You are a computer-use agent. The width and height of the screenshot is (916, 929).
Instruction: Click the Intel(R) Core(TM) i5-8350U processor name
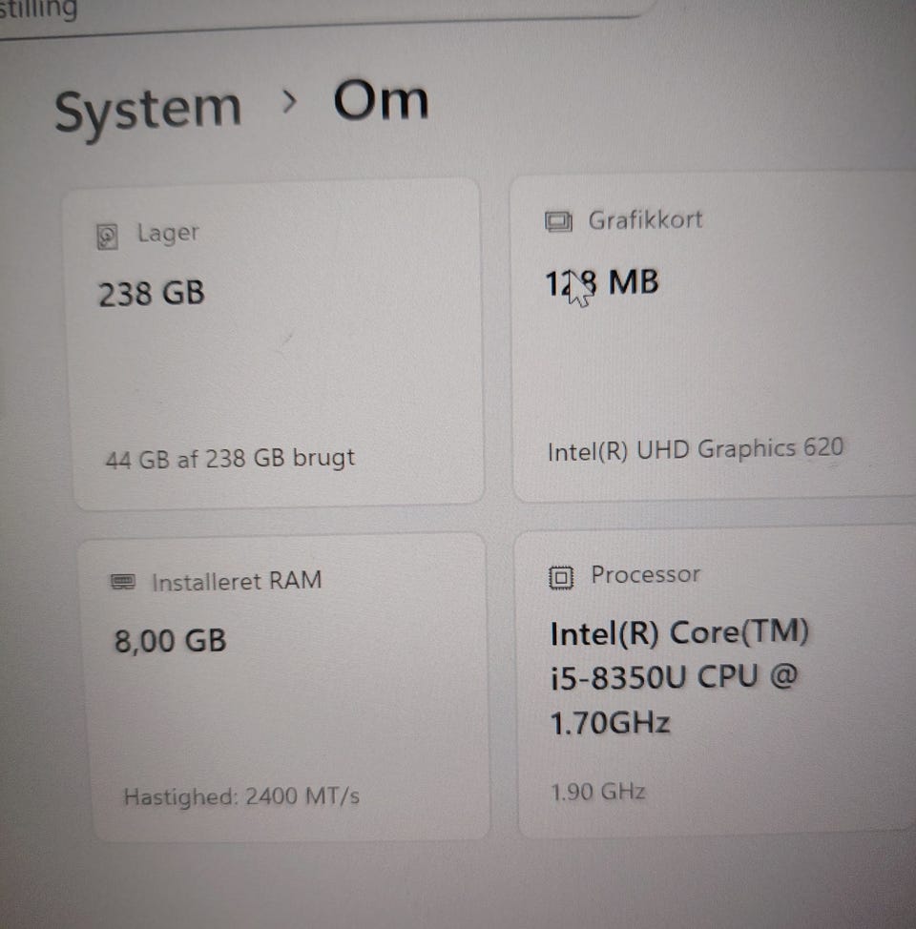679,677
